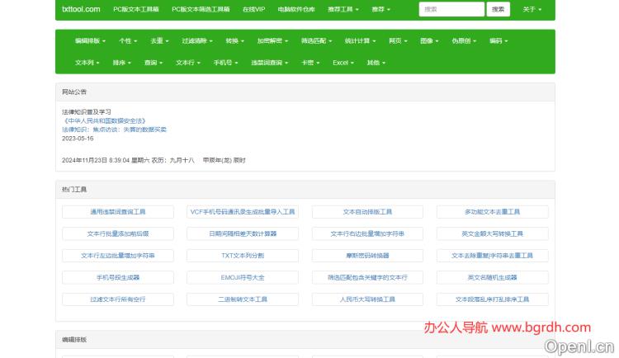Expand the 个性 category dropdown

point(128,40)
